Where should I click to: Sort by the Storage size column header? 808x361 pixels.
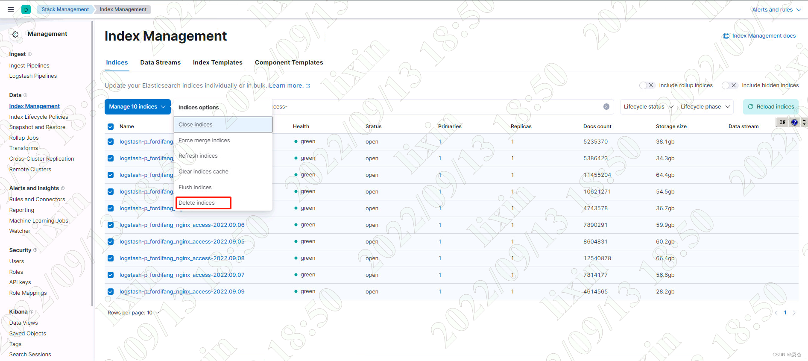[x=671, y=126]
